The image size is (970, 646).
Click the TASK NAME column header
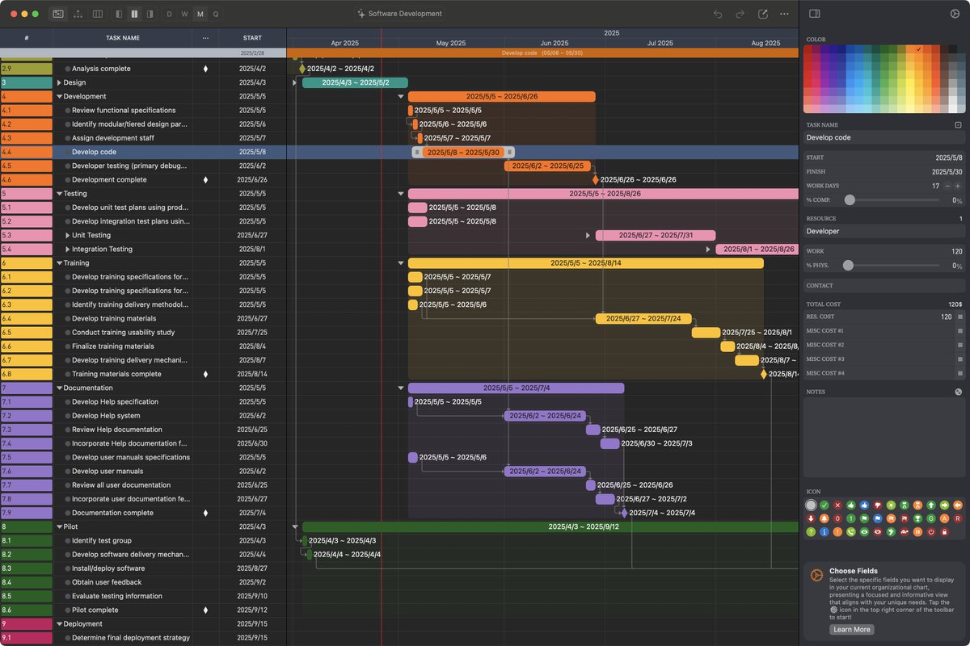123,38
